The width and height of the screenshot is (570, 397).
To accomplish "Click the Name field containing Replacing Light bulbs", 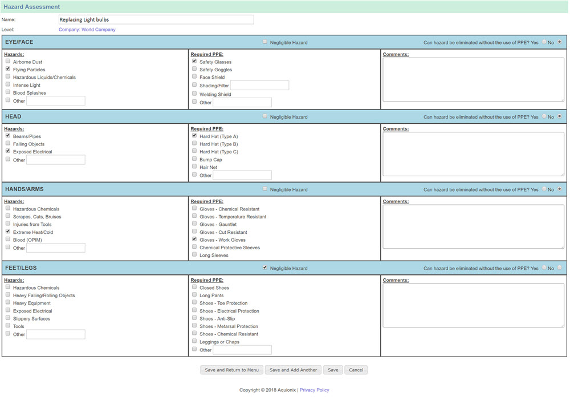I will tap(156, 20).
